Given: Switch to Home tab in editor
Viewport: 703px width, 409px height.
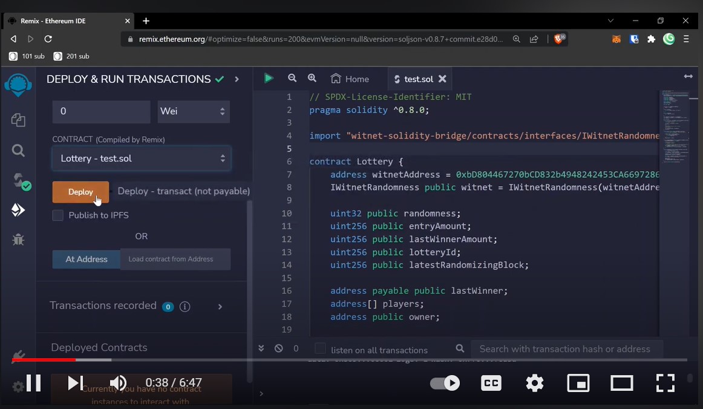Looking at the screenshot, I should pyautogui.click(x=350, y=79).
